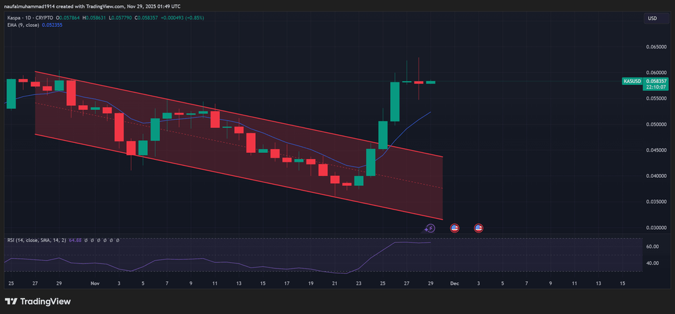675x314 pixels.
Task: Click the Kaspa 1D CRYPTO symbol title
Action: (x=34, y=18)
